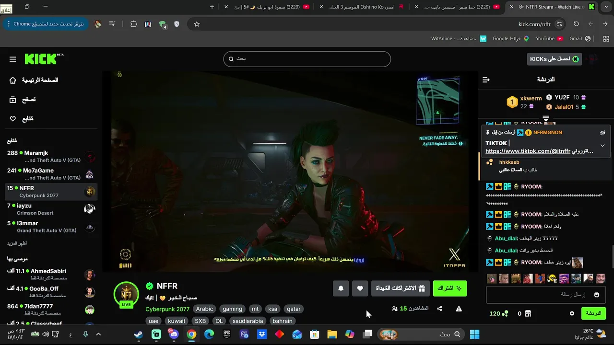Image resolution: width=614 pixels, height=345 pixels.
Task: Click the gaming tag
Action: tap(232, 309)
